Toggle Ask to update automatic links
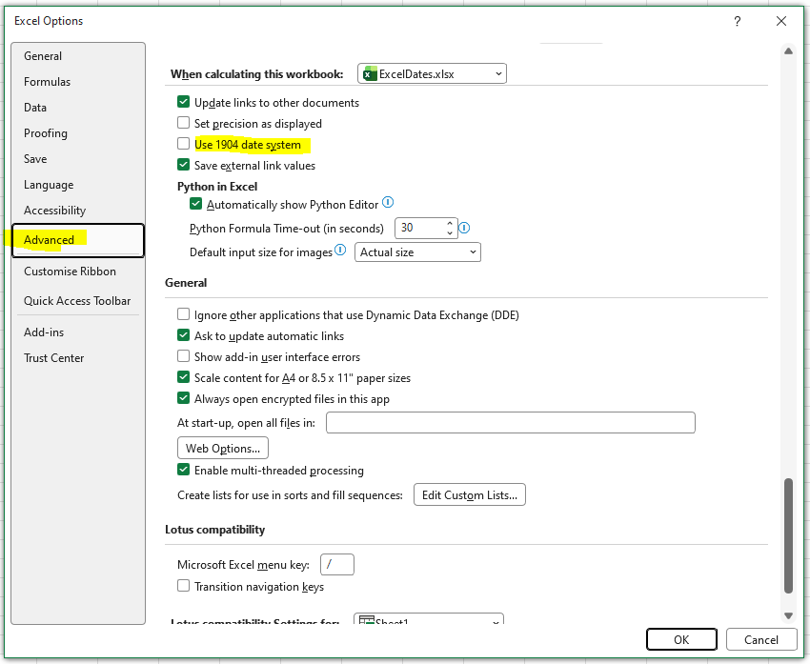 pos(183,335)
